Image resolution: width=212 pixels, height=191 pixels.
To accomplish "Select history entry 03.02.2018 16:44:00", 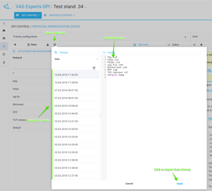I will 76,114.
